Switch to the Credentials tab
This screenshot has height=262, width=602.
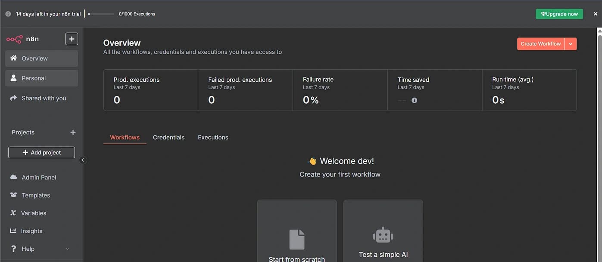(168, 138)
